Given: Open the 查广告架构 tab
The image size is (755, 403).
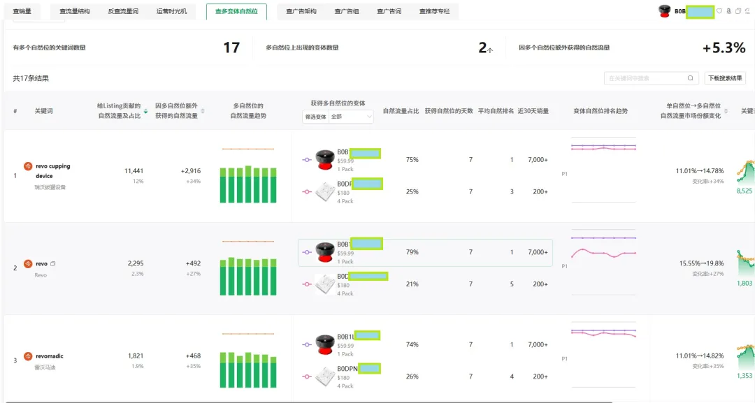Looking at the screenshot, I should pyautogui.click(x=301, y=11).
